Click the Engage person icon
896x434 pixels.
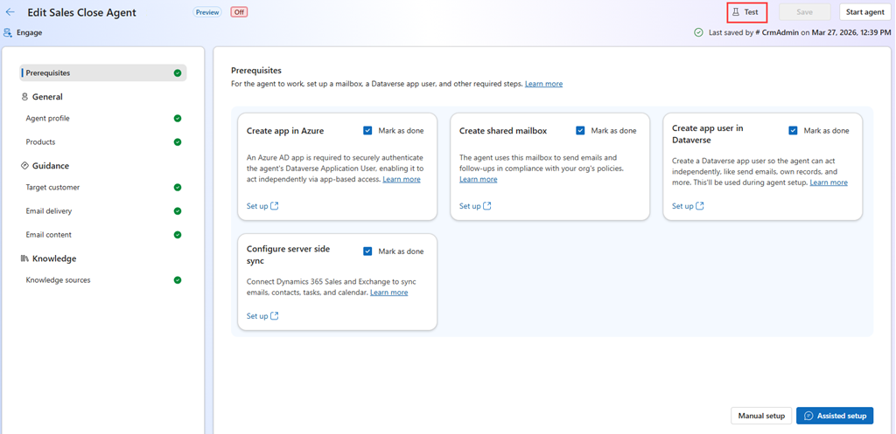click(8, 32)
